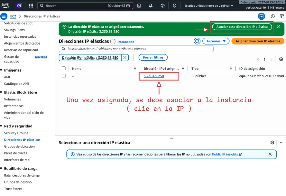
Task: Click the screen feedback icon at far right
Action: [281, 16]
